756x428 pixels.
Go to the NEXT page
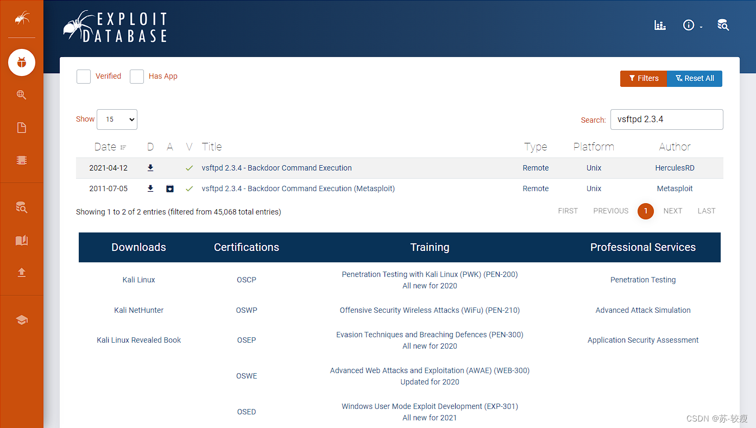pos(672,211)
